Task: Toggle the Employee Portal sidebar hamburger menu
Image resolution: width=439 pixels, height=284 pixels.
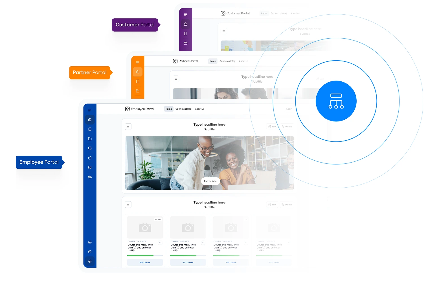Action: tap(90, 110)
